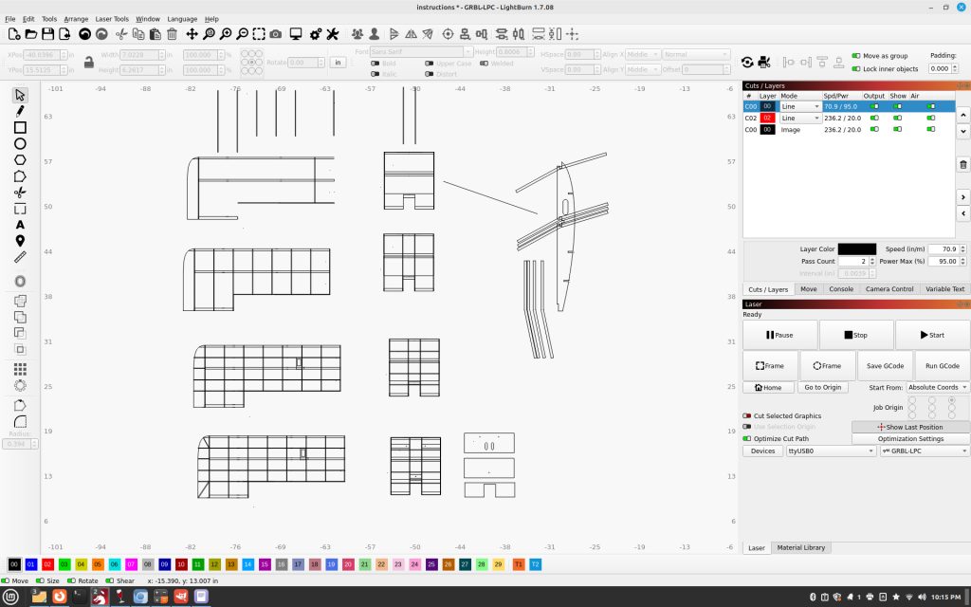Open the Laser Tools menu
This screenshot has width=971, height=607.
(112, 19)
